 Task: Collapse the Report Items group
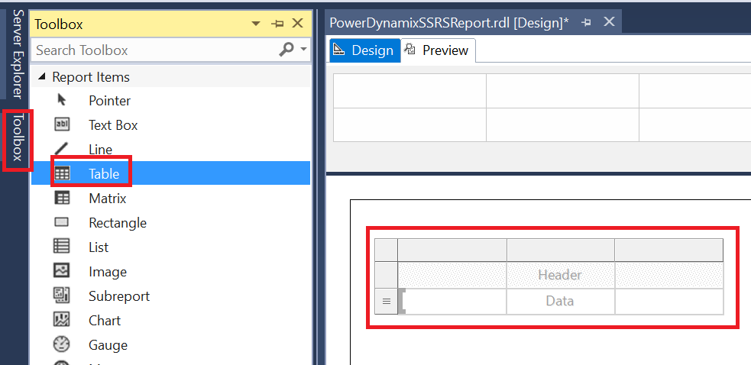[42, 76]
